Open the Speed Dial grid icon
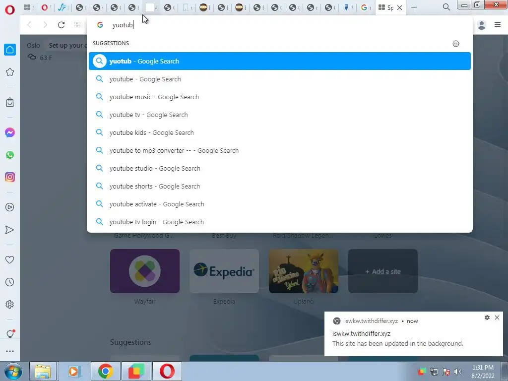508x381 pixels. coord(77,25)
